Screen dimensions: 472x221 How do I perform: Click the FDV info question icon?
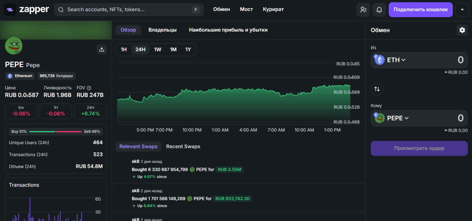tap(89, 88)
